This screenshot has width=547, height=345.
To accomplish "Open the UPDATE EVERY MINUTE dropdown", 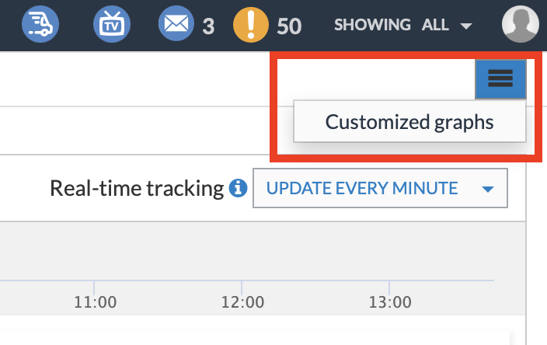I will click(362, 188).
